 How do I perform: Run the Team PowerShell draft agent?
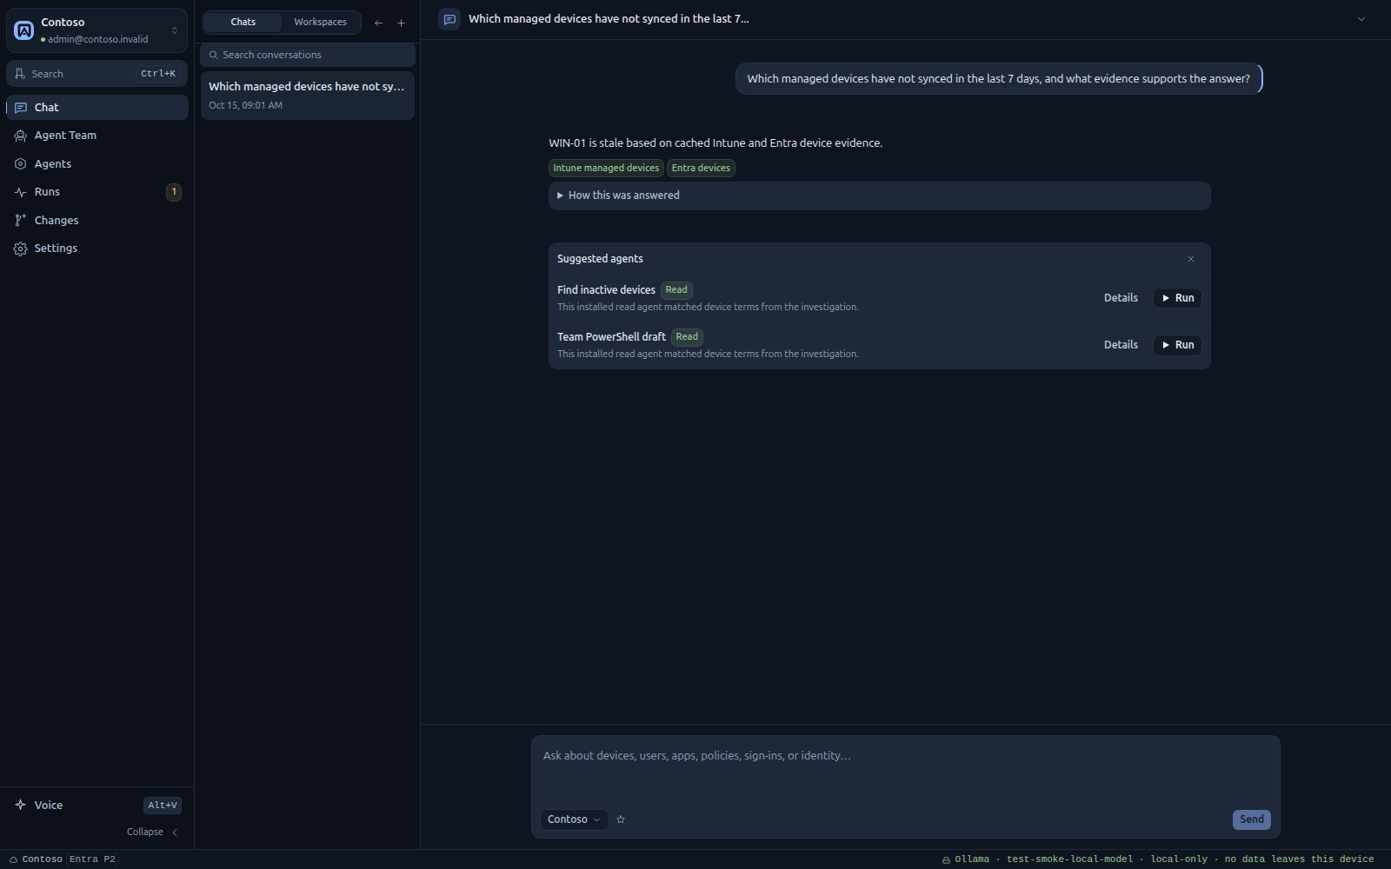pos(1177,345)
